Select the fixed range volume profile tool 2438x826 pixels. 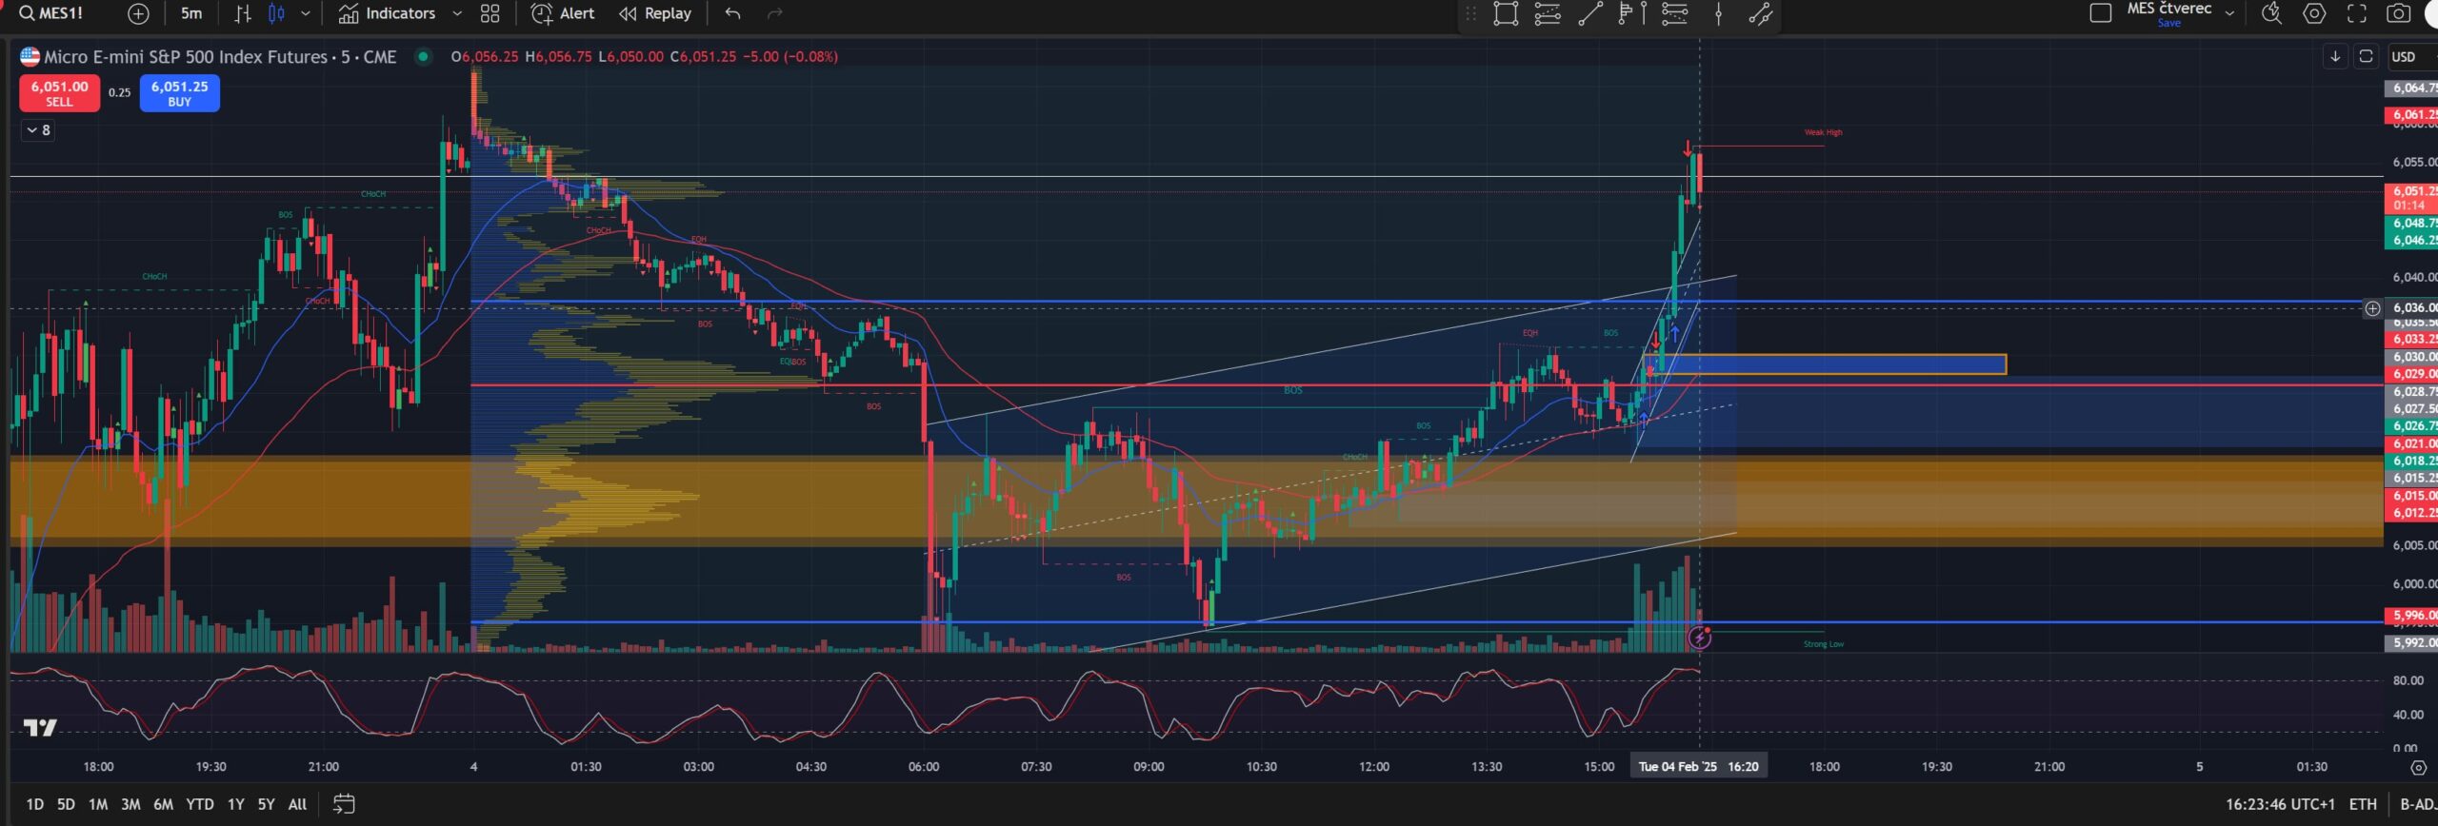click(1632, 13)
